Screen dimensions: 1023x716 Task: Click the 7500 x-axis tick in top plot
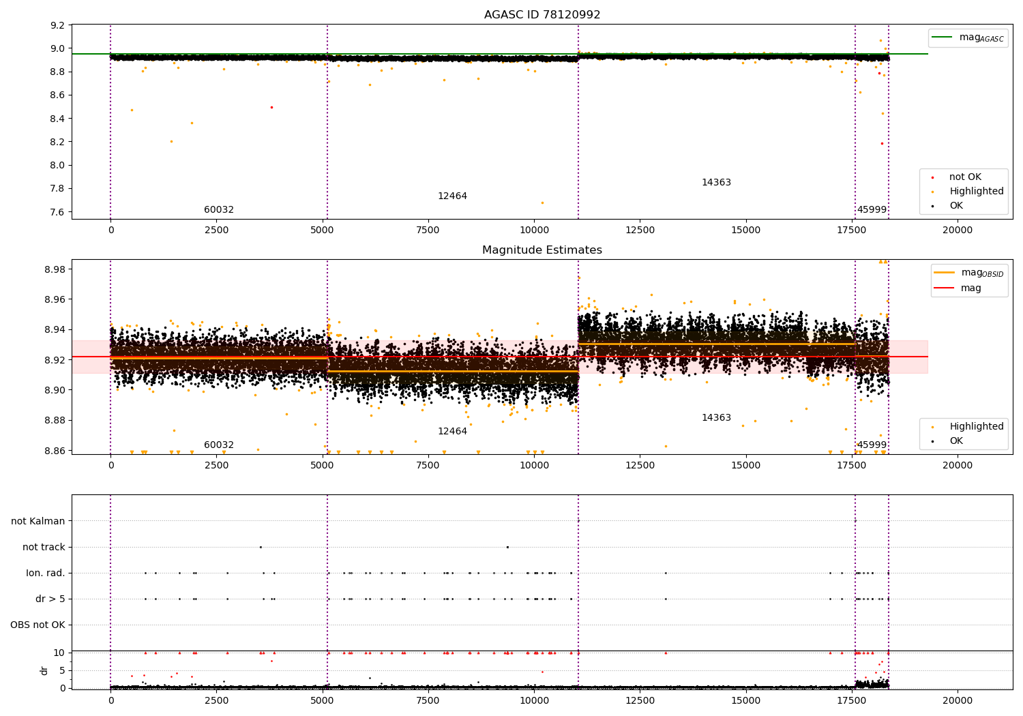428,230
